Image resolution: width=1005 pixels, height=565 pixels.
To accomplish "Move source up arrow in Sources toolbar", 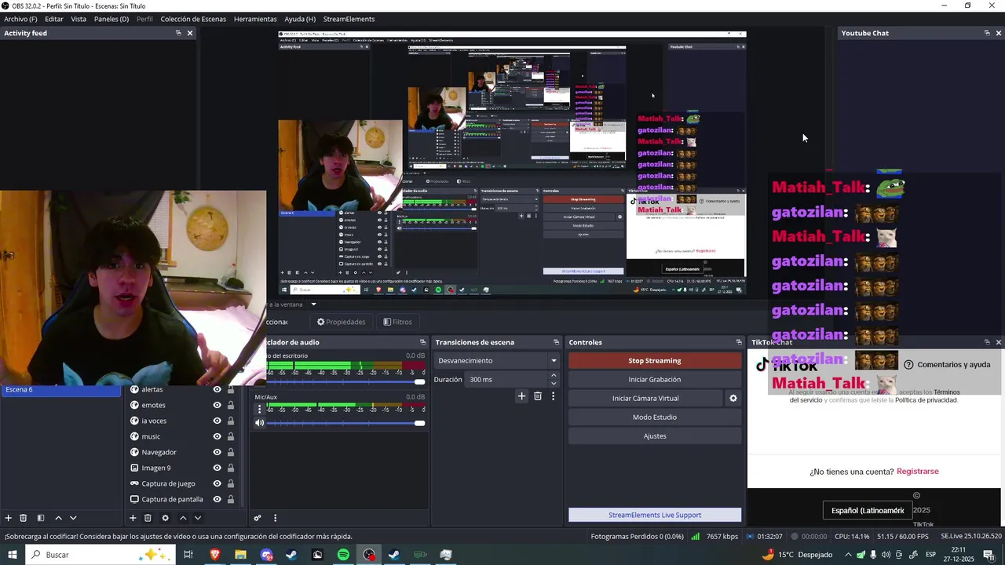I will [x=183, y=518].
